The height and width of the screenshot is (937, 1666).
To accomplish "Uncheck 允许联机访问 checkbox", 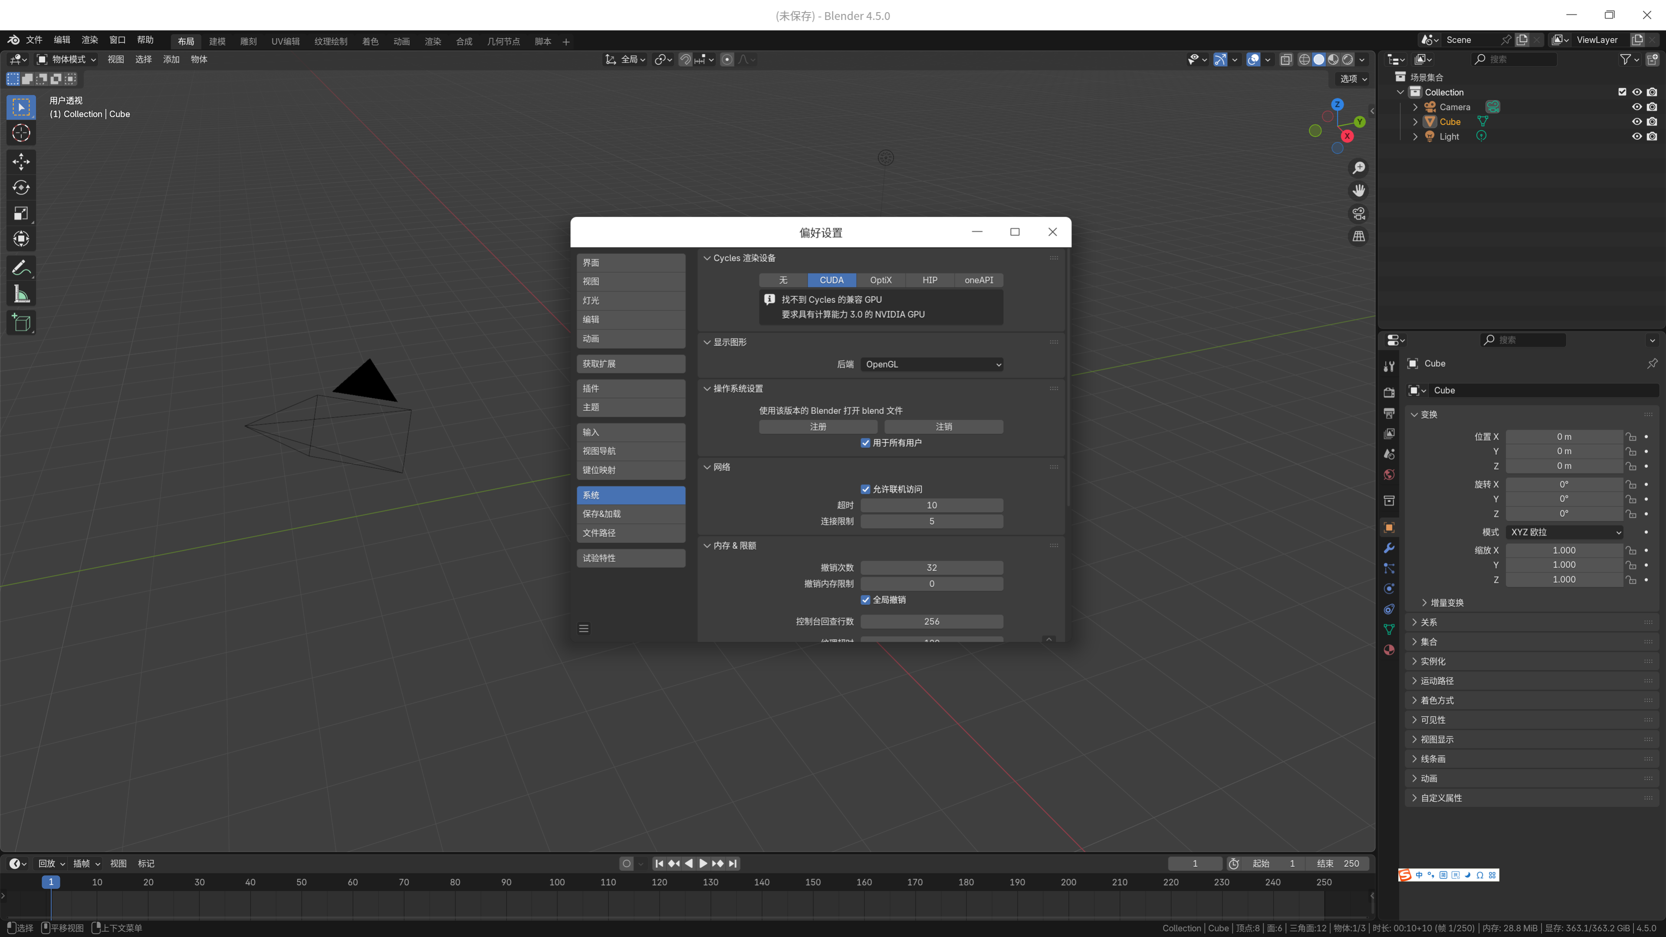I will pos(865,490).
